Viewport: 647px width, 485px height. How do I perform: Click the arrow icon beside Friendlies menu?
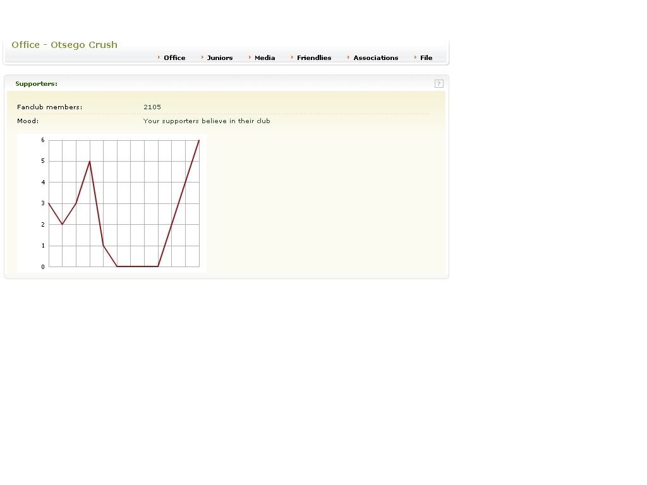(292, 57)
